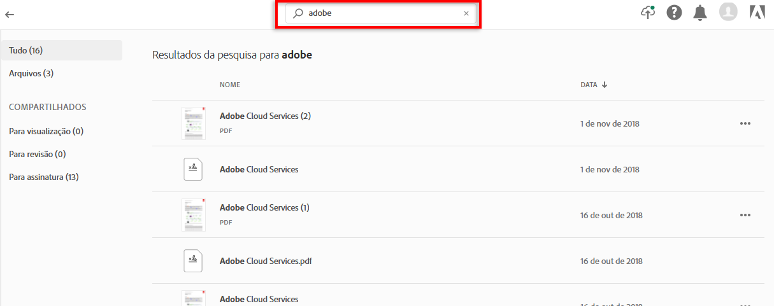Open the cloud upload icon
This screenshot has width=774, height=306.
click(x=648, y=12)
